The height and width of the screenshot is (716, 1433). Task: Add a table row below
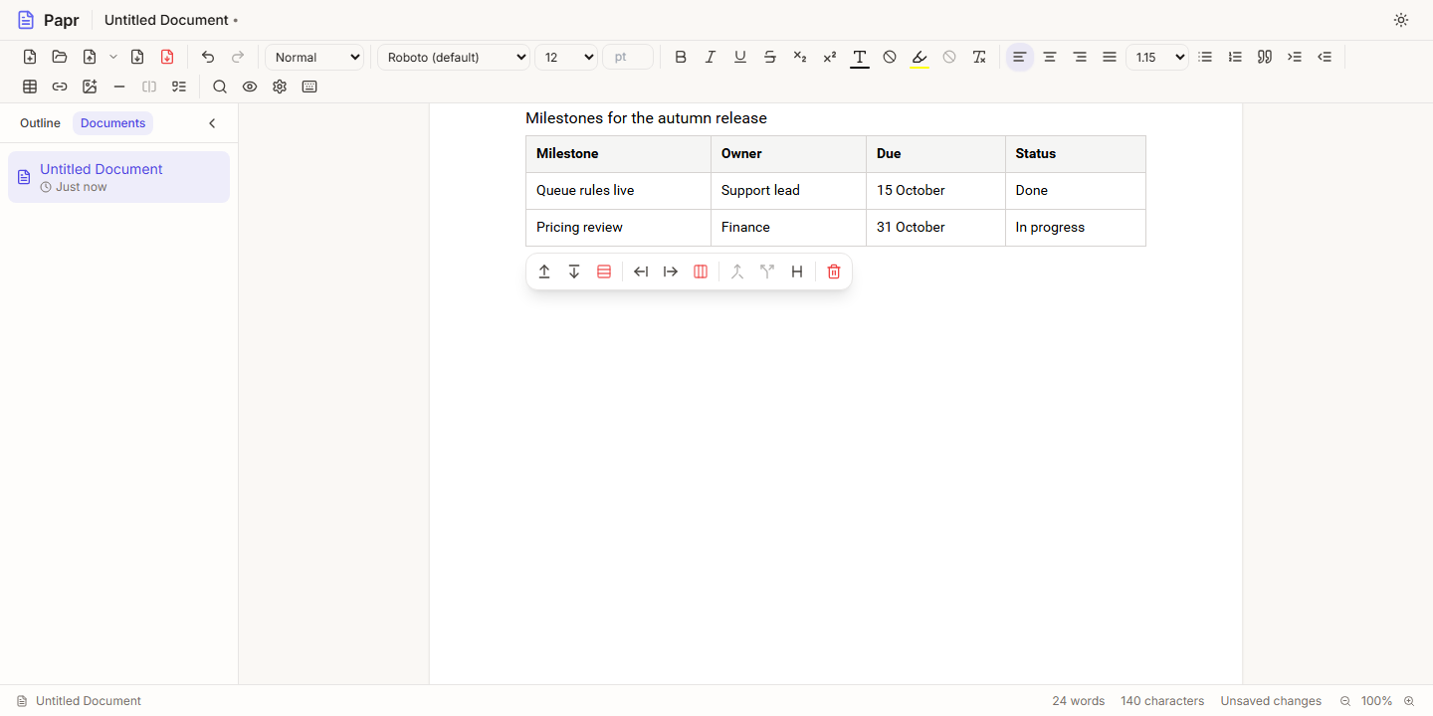574,271
